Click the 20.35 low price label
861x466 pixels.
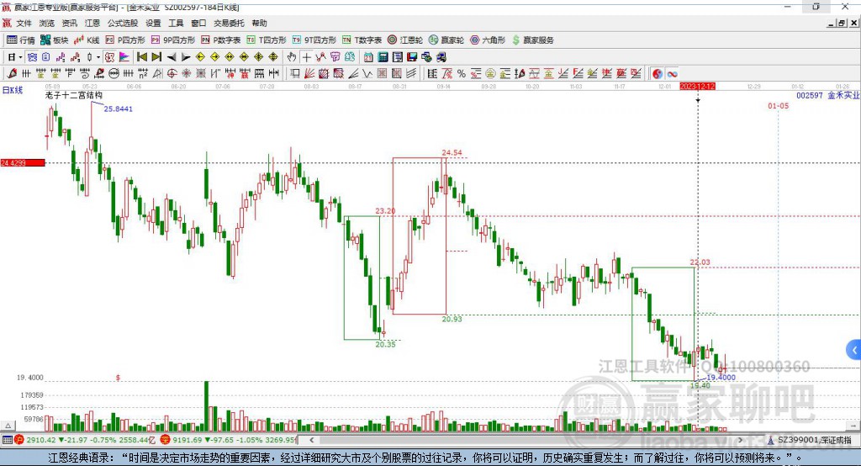tap(385, 344)
